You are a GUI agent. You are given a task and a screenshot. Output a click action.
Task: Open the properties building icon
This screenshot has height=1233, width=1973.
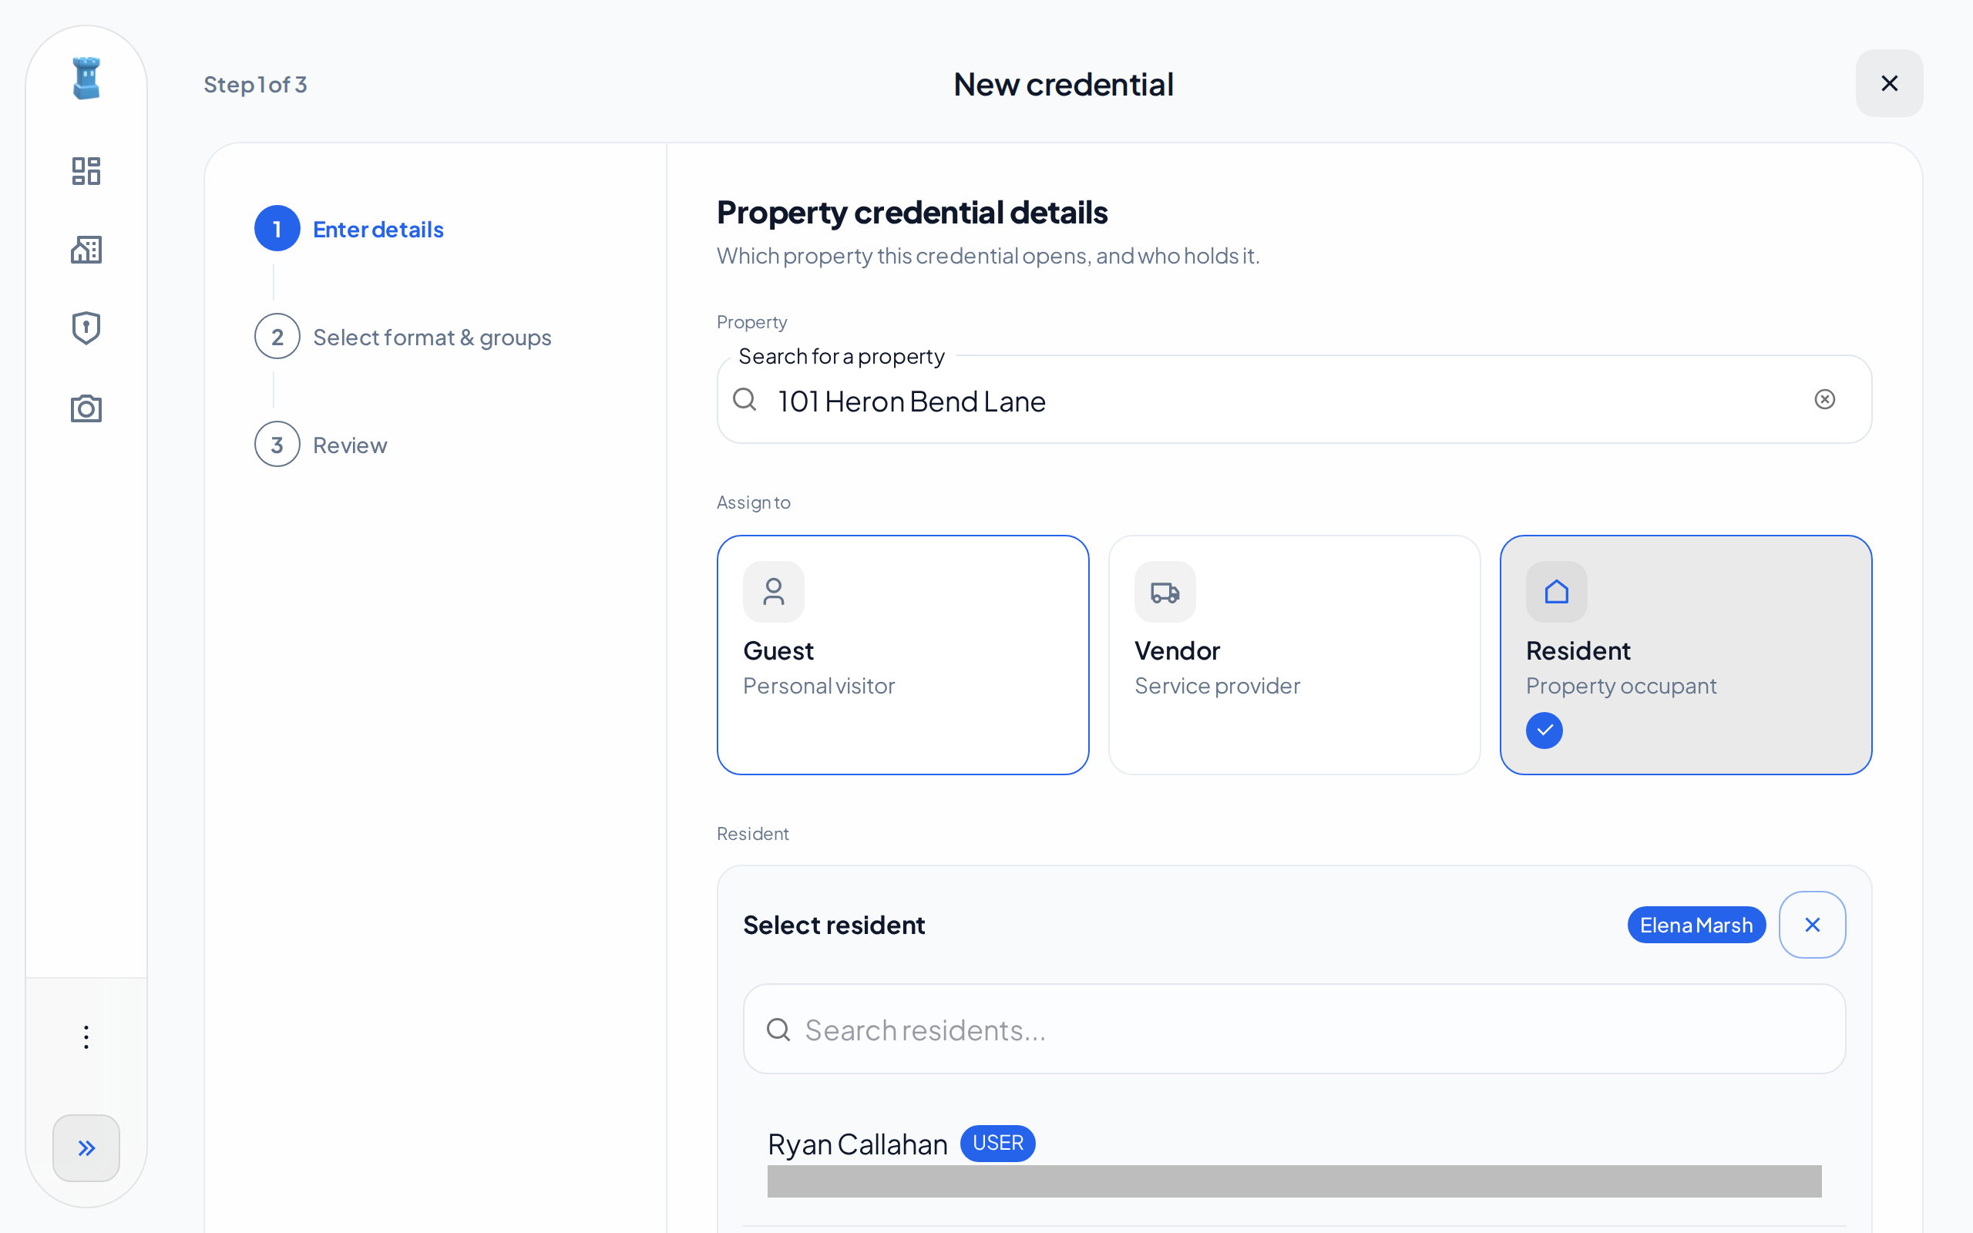(x=86, y=250)
